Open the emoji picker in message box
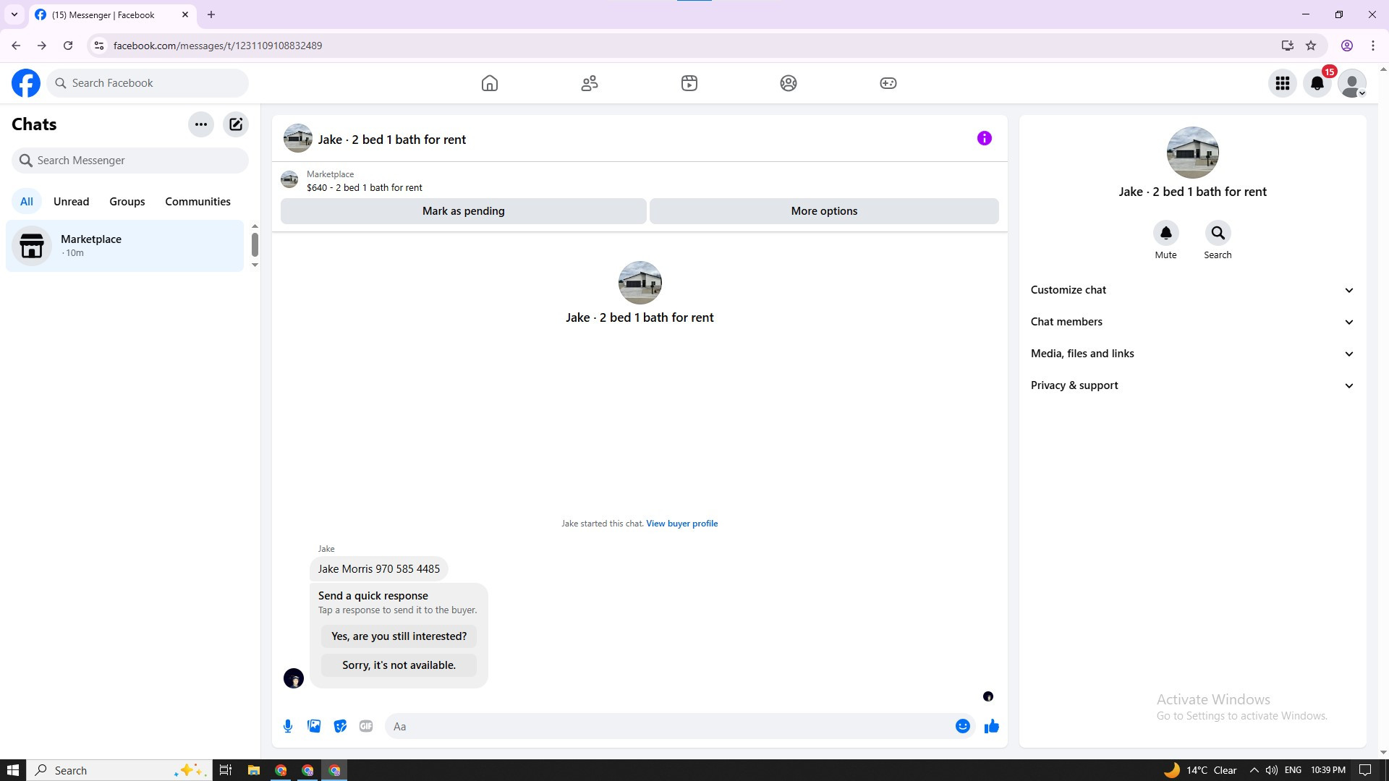1389x781 pixels. tap(962, 726)
